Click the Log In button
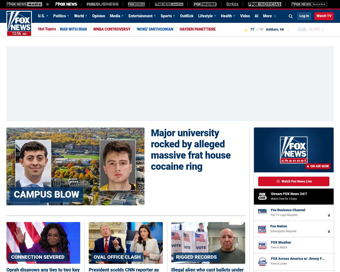The height and width of the screenshot is (272, 340). (304, 16)
